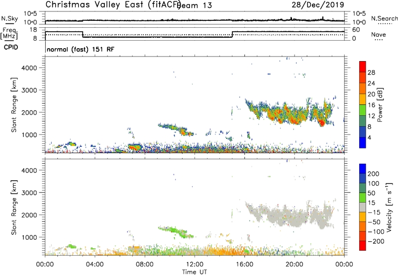The width and height of the screenshot is (398, 275).
Task: Click the '18' frequency tick label
Action: click(33, 30)
